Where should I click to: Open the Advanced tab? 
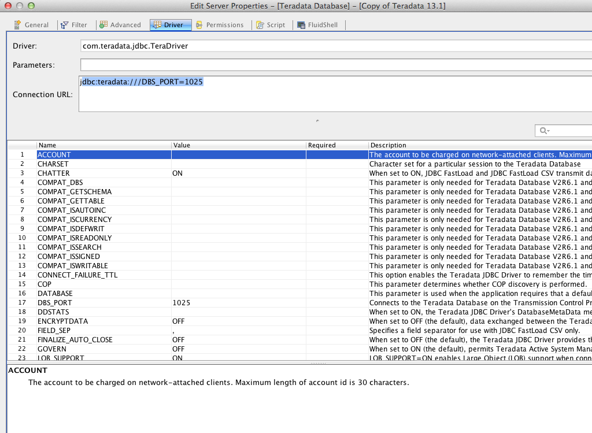coord(125,25)
